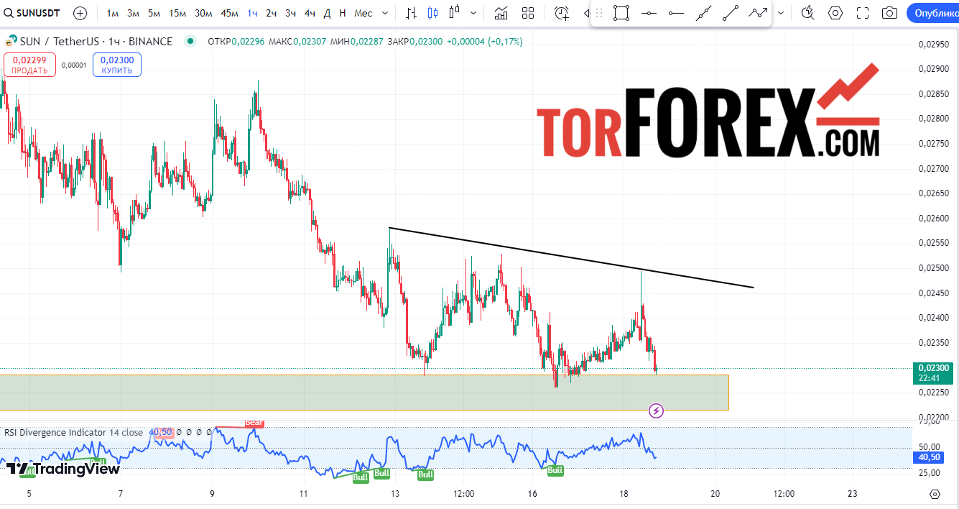
Task: Expand the drawing toolbar options chevron
Action: (x=781, y=13)
